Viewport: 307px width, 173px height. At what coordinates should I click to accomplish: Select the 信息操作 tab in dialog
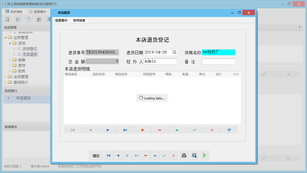coord(61,20)
